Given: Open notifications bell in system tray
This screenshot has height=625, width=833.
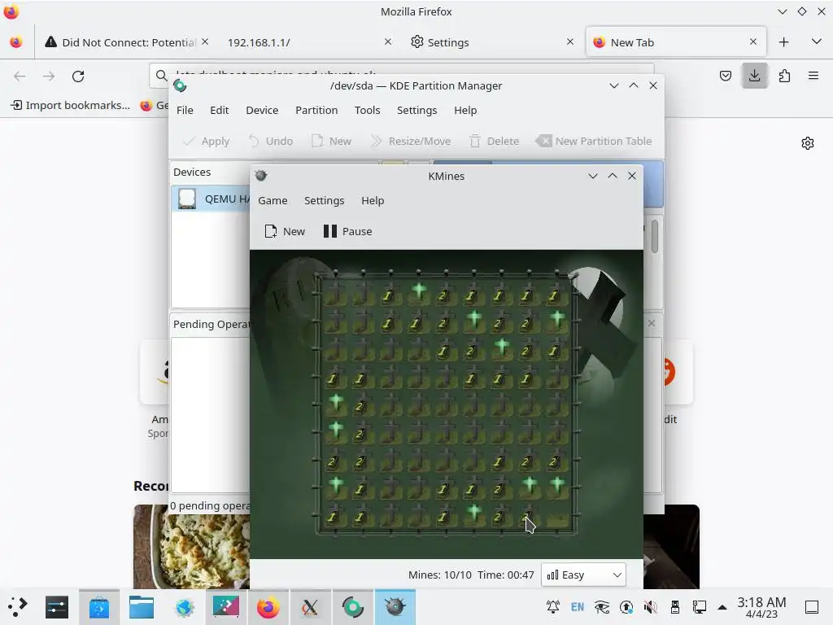Looking at the screenshot, I should (553, 607).
